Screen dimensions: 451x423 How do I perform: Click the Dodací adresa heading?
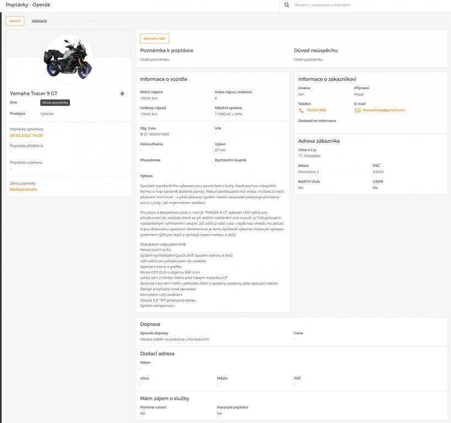157,354
